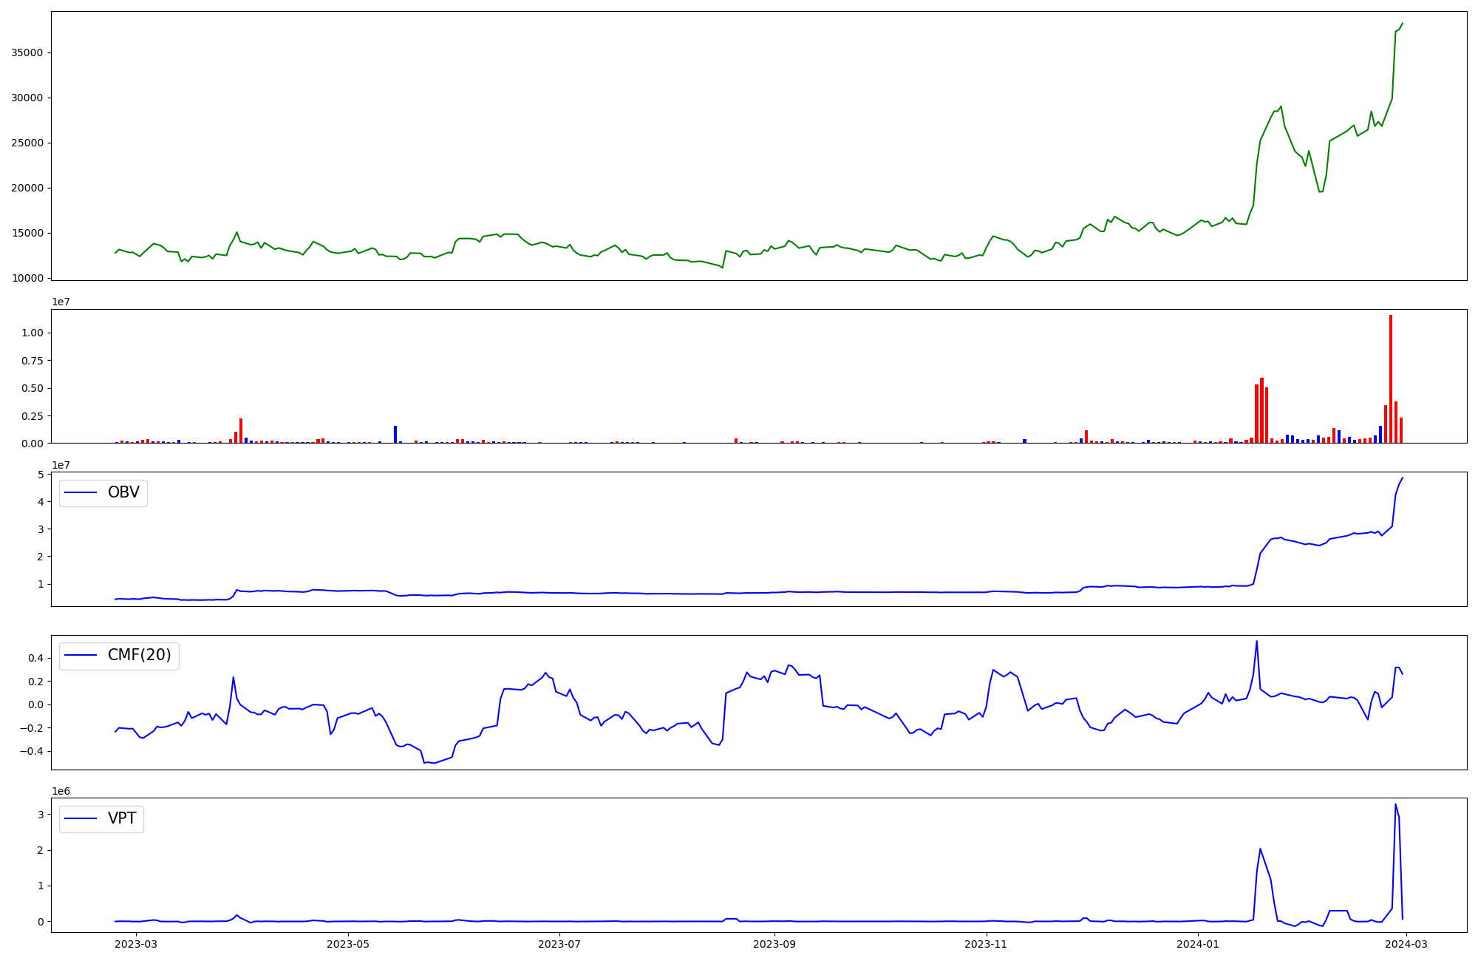This screenshot has height=961, width=1478.
Task: Click the CMF(20) legend label
Action: [139, 656]
